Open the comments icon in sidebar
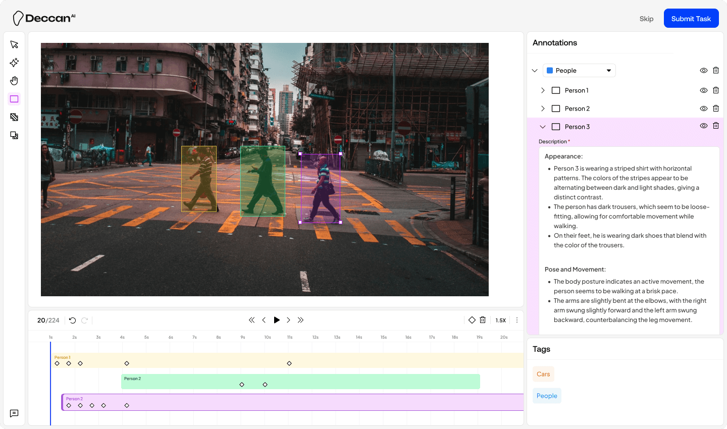Image resolution: width=727 pixels, height=429 pixels. (14, 413)
